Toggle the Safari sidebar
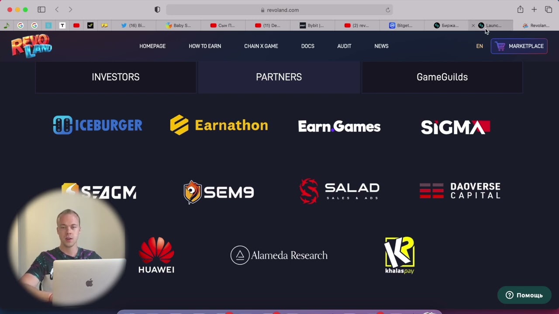 tap(41, 10)
